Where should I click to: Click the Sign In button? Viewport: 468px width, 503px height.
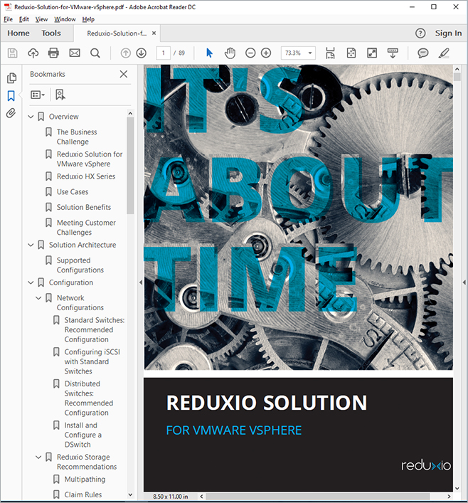pos(448,33)
